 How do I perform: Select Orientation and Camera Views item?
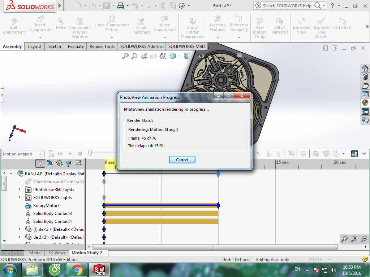click(x=55, y=182)
